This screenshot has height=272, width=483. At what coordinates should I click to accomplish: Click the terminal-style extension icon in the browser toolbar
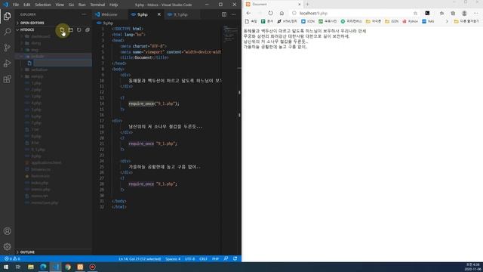point(427,14)
